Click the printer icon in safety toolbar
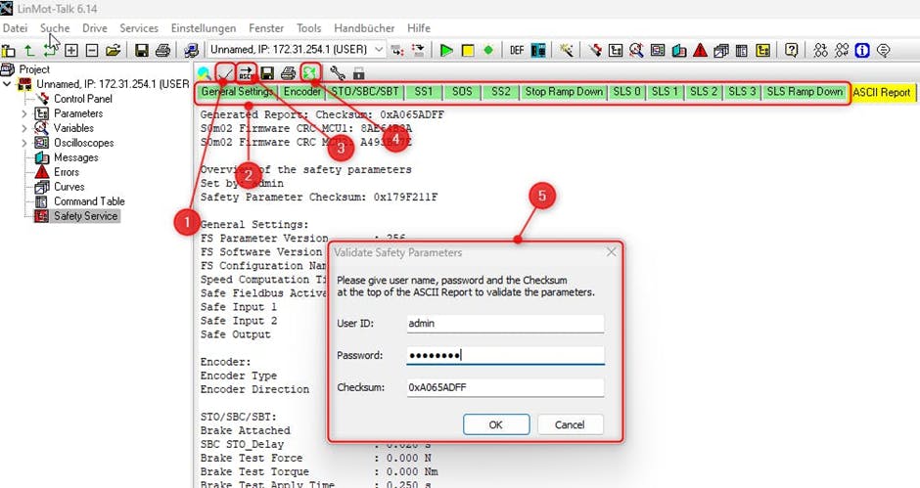The width and height of the screenshot is (920, 488). 288,72
